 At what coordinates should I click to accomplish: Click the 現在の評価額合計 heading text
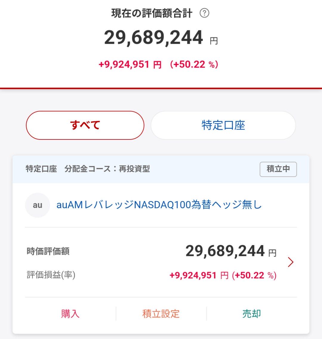152,13
